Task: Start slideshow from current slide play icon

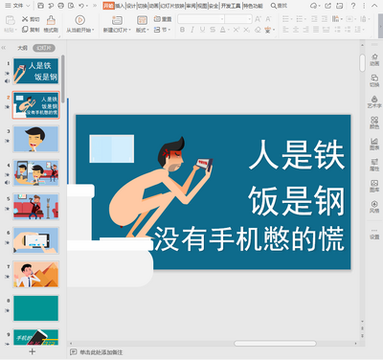Action: click(x=79, y=20)
